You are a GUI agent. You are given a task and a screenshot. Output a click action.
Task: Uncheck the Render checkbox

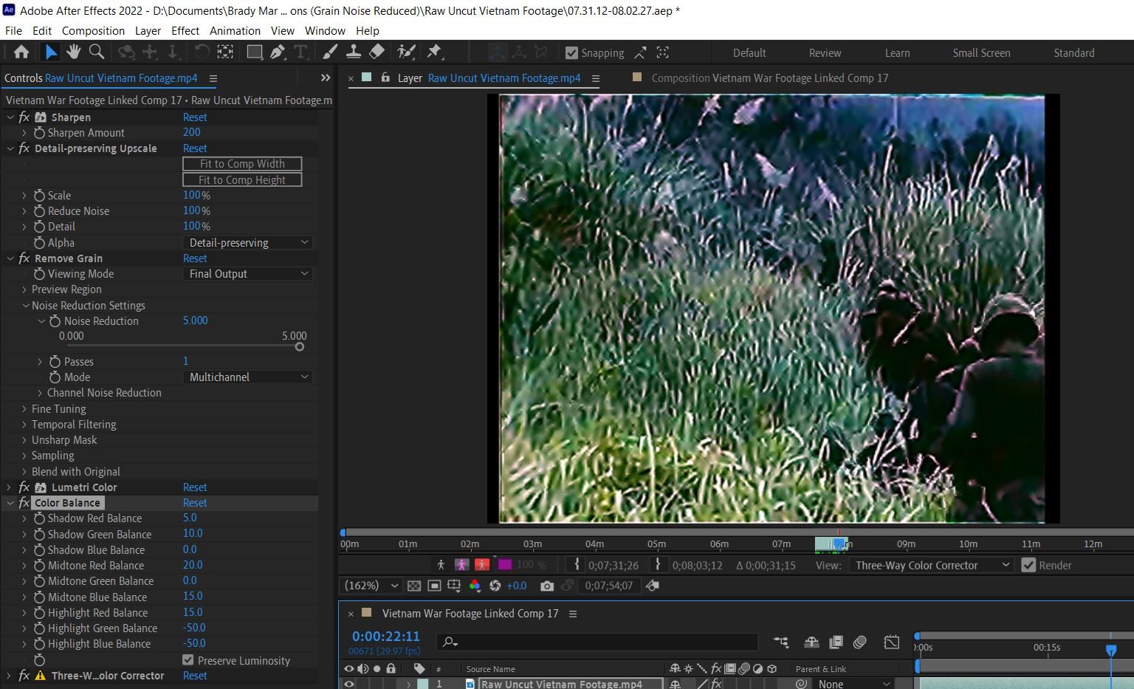coord(1028,566)
